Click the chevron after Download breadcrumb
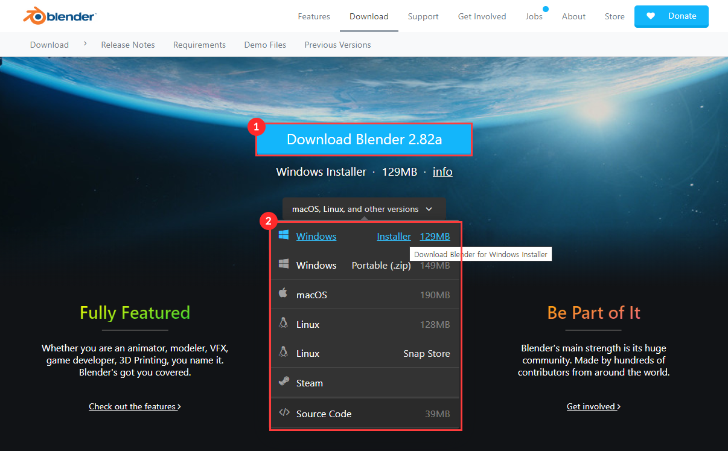This screenshot has height=451, width=728. tap(85, 43)
